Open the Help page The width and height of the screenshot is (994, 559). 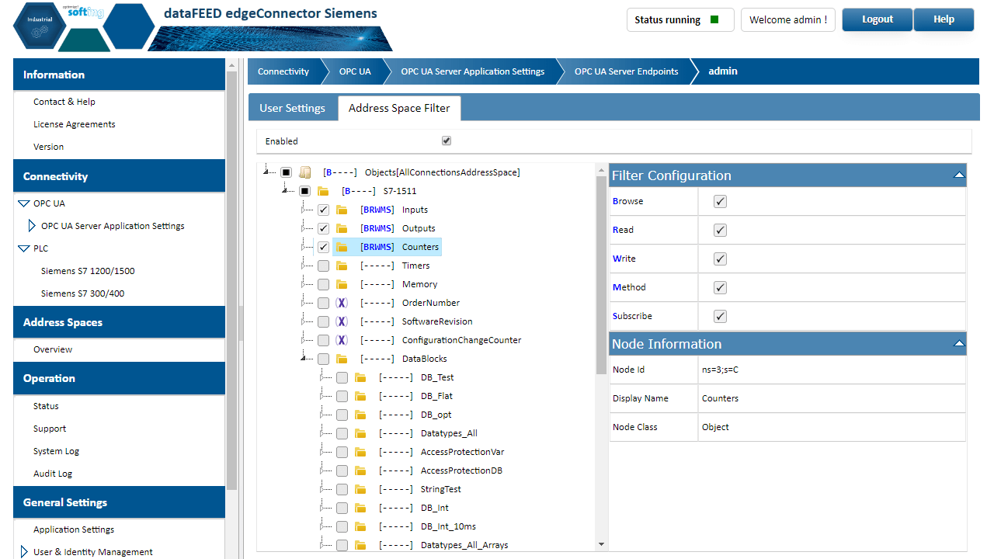pos(944,19)
